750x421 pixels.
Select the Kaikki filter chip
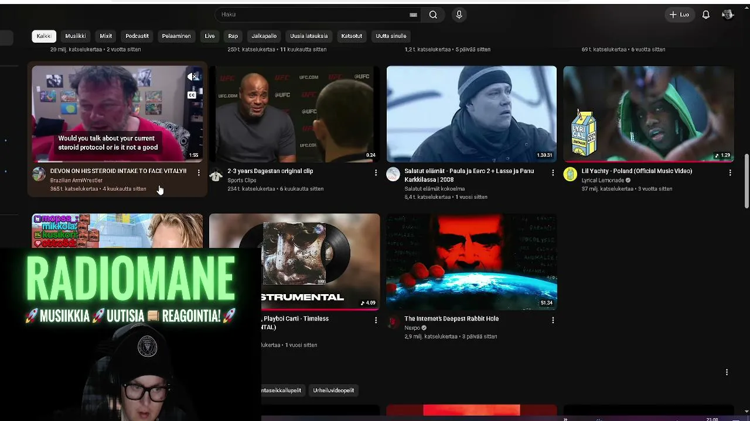click(44, 36)
